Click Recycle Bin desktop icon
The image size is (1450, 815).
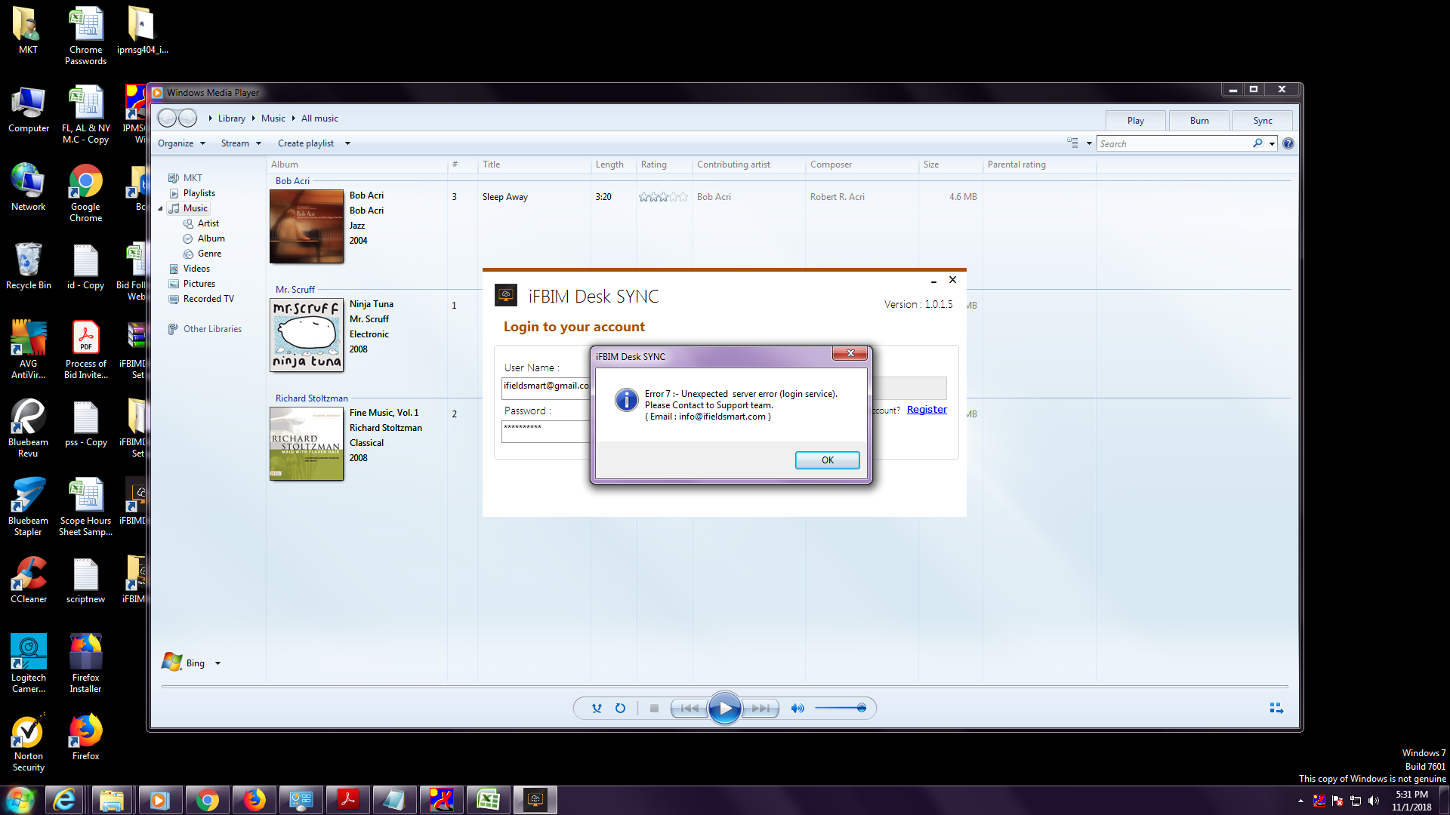pos(29,266)
